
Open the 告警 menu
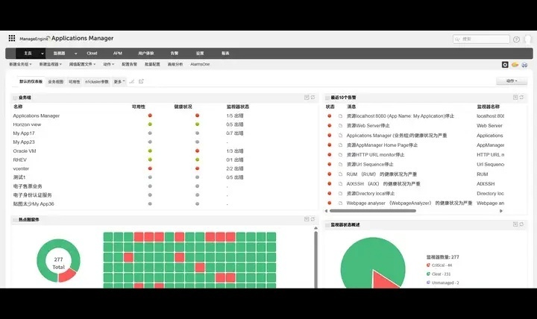pyautogui.click(x=175, y=54)
